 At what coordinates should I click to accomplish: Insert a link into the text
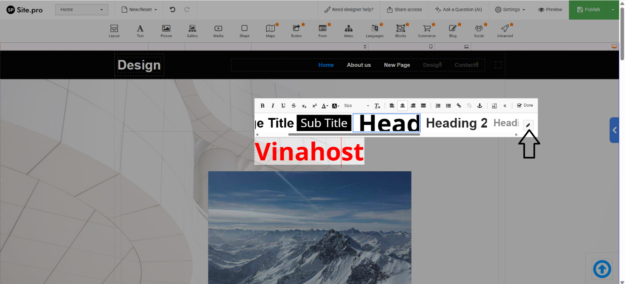459,106
